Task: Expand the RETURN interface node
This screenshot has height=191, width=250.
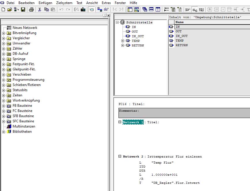Action: point(123,46)
